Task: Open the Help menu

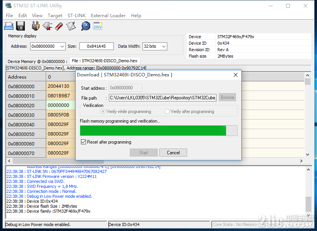Action: pos(136,16)
